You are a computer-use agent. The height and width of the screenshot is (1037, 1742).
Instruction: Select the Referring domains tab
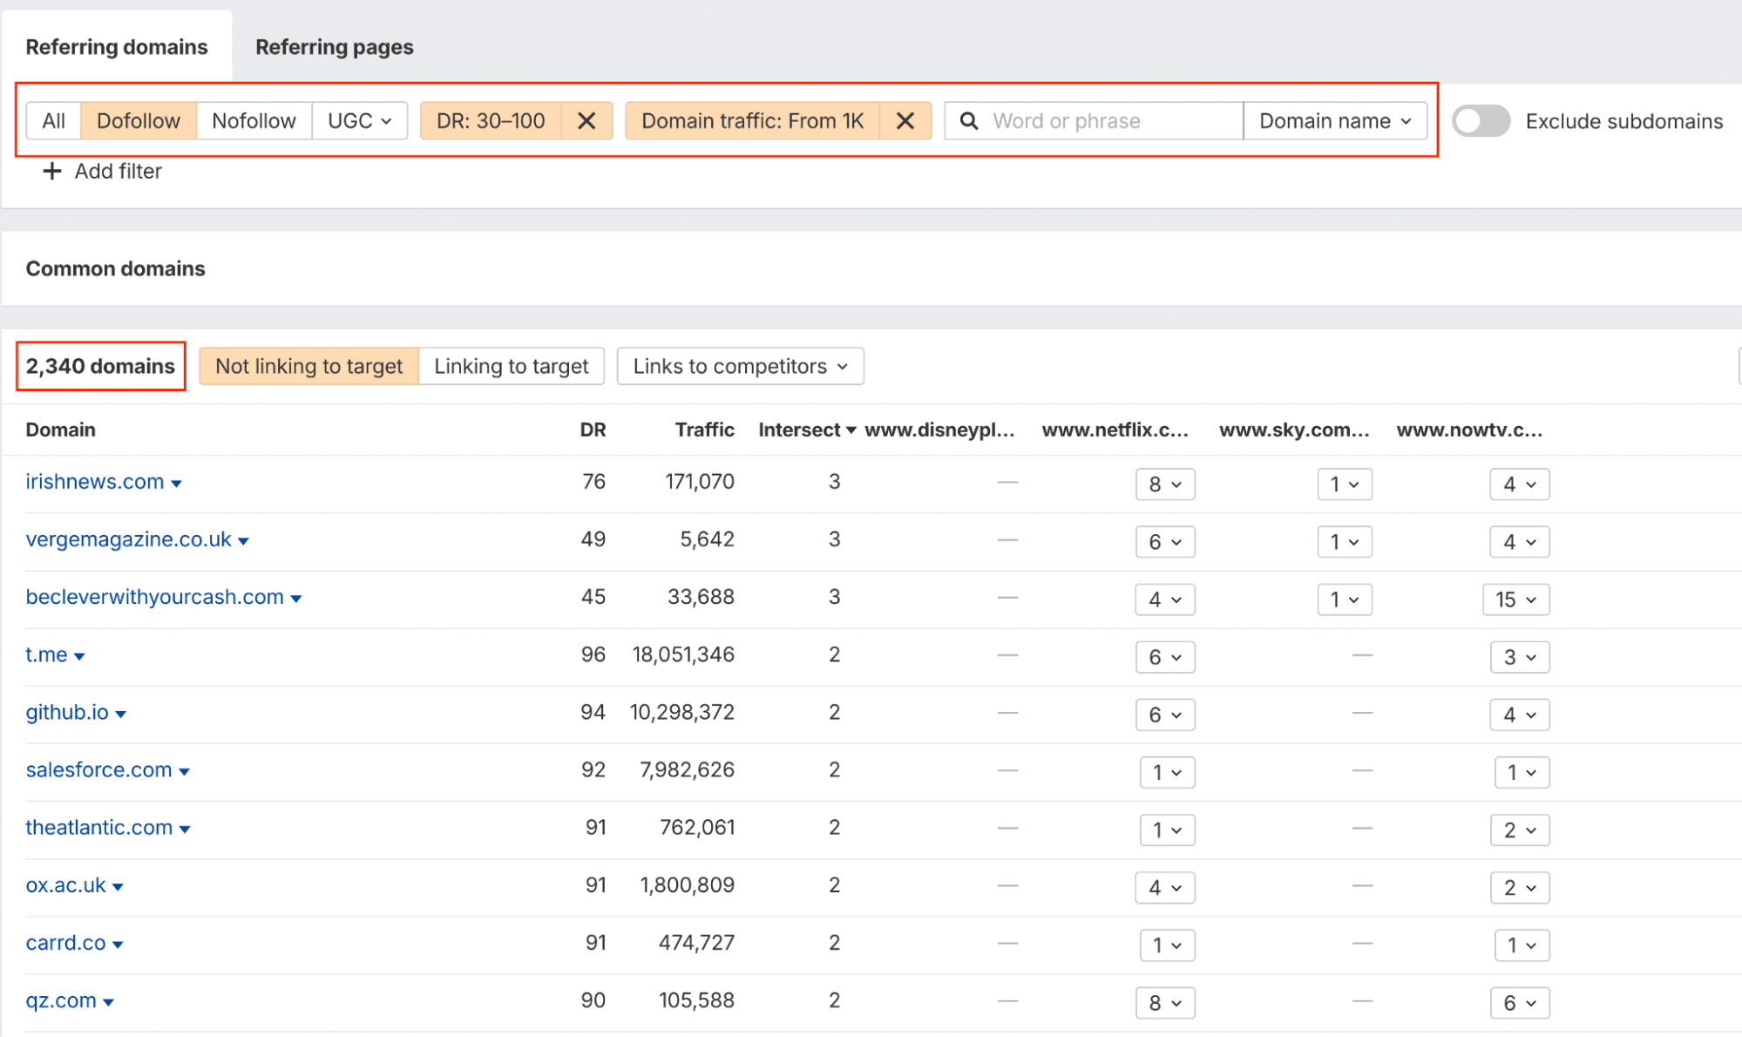(117, 47)
